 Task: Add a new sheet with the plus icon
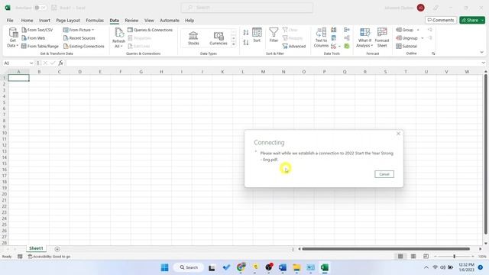57,249
